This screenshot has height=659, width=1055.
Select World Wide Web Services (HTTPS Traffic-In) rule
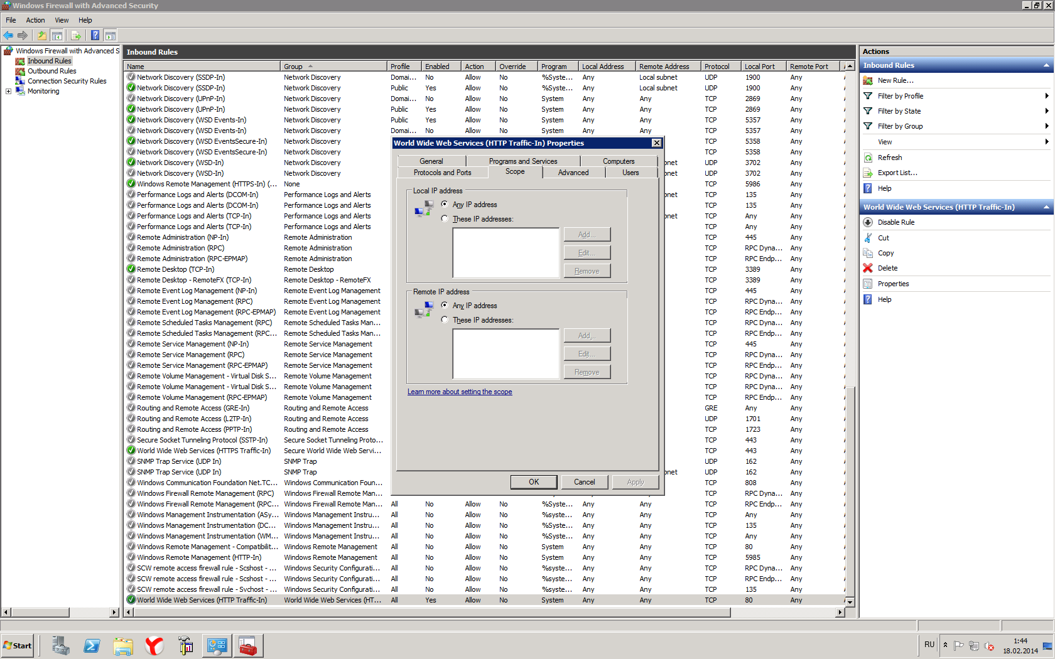[204, 451]
